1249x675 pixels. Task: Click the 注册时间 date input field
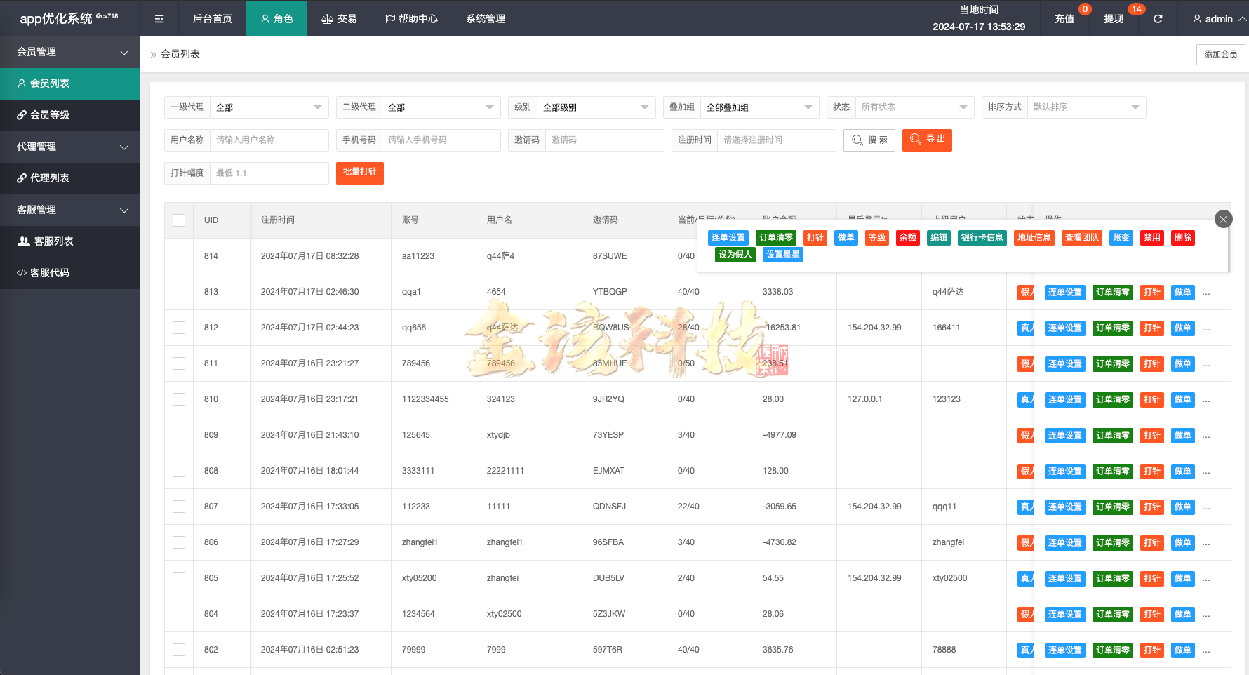(777, 140)
